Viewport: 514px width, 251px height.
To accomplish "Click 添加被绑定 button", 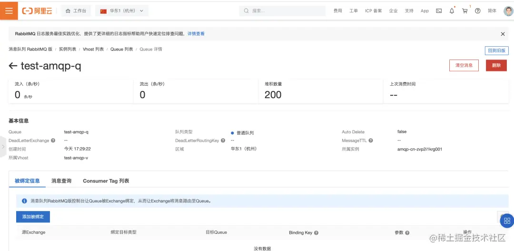I will click(x=33, y=217).
